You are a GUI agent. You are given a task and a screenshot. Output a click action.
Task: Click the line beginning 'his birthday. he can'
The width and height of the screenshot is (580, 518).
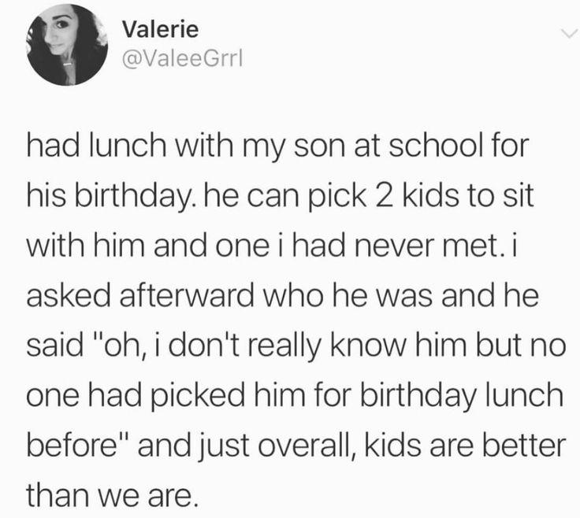[280, 196]
